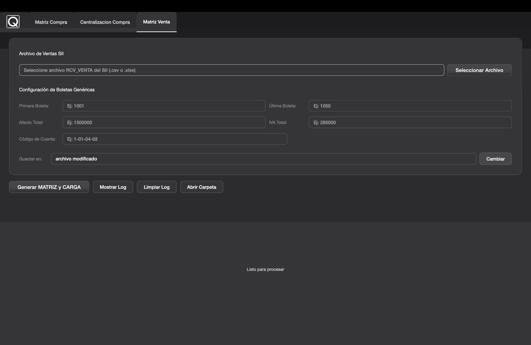
Task: Select the Afecto Total input box
Action: tap(164, 122)
